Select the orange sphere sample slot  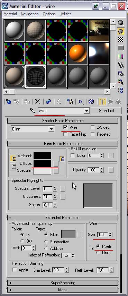[x=78, y=53]
